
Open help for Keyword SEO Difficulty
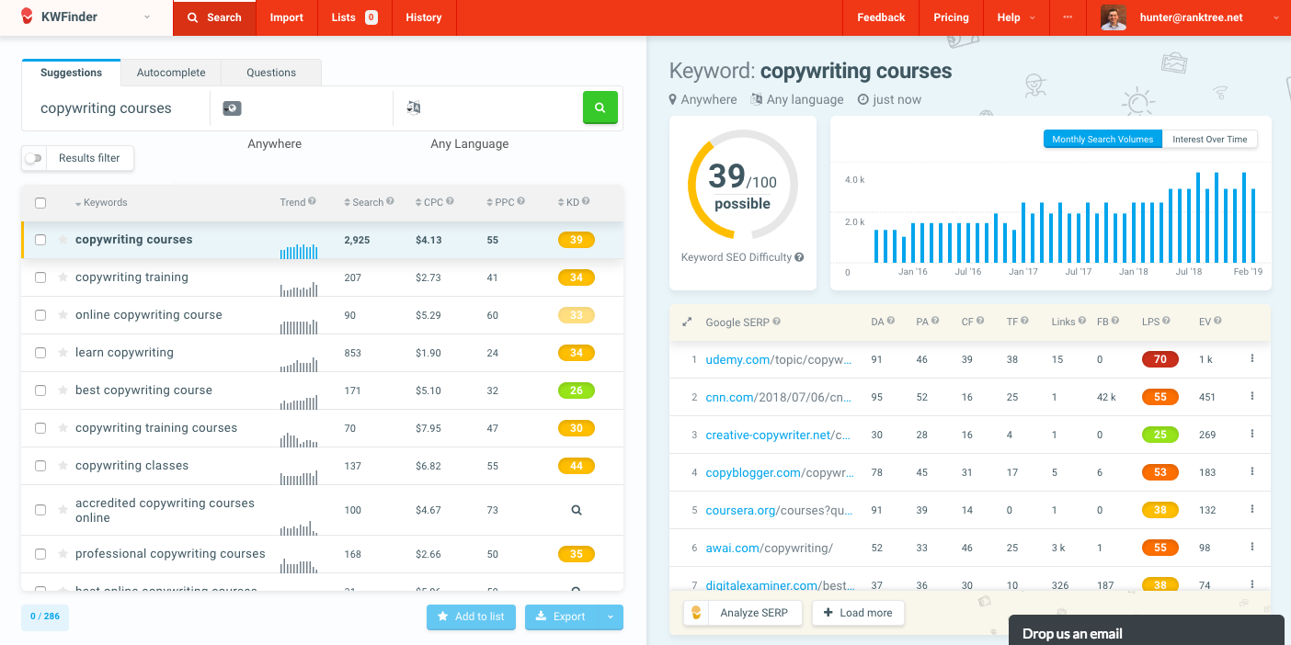(799, 257)
